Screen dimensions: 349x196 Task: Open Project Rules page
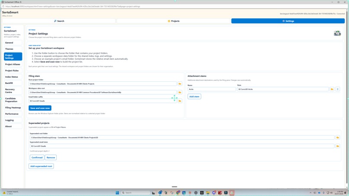[13, 71]
